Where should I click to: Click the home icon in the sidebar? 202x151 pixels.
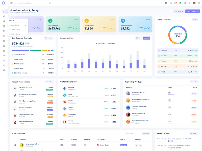tap(4, 12)
